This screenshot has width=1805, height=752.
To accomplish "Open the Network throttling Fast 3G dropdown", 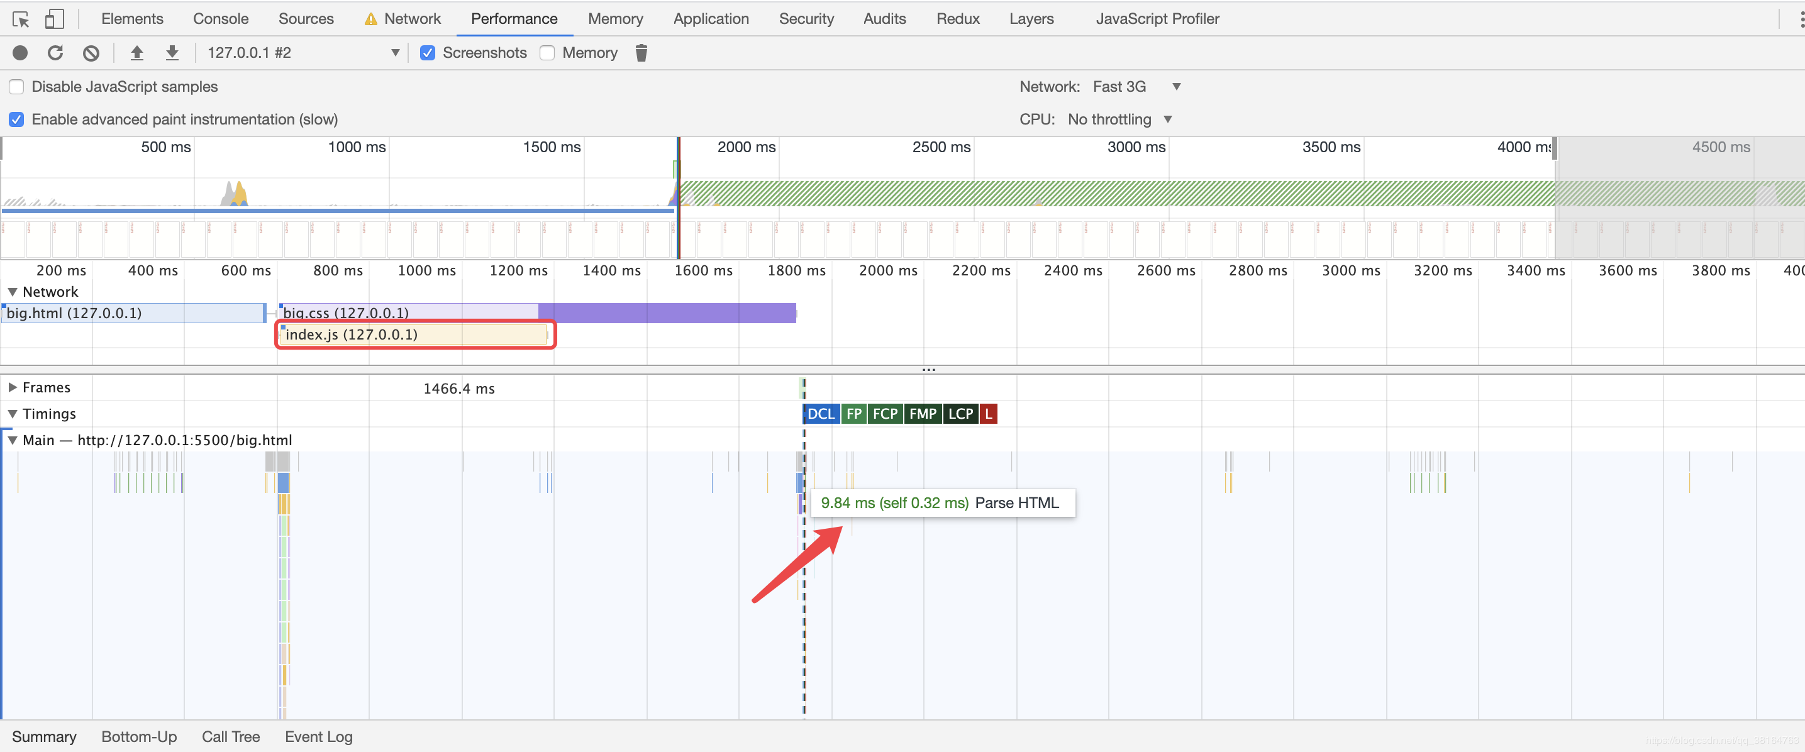I will click(x=1136, y=87).
